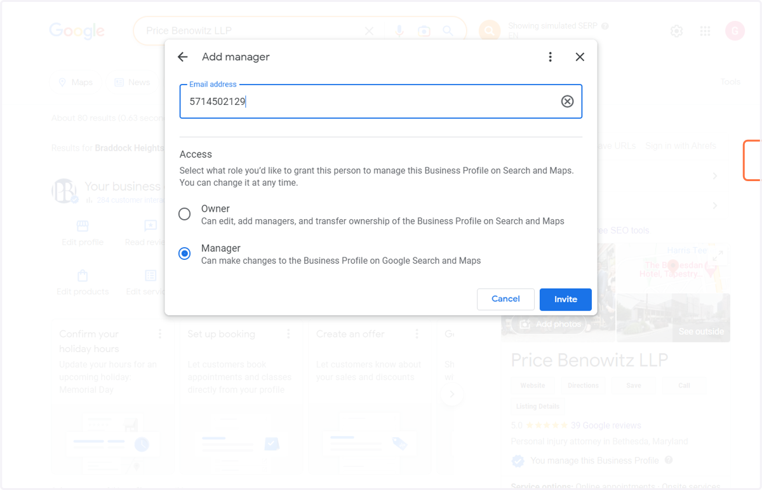Open Edit profile in business panel
762x490 pixels.
(x=83, y=233)
